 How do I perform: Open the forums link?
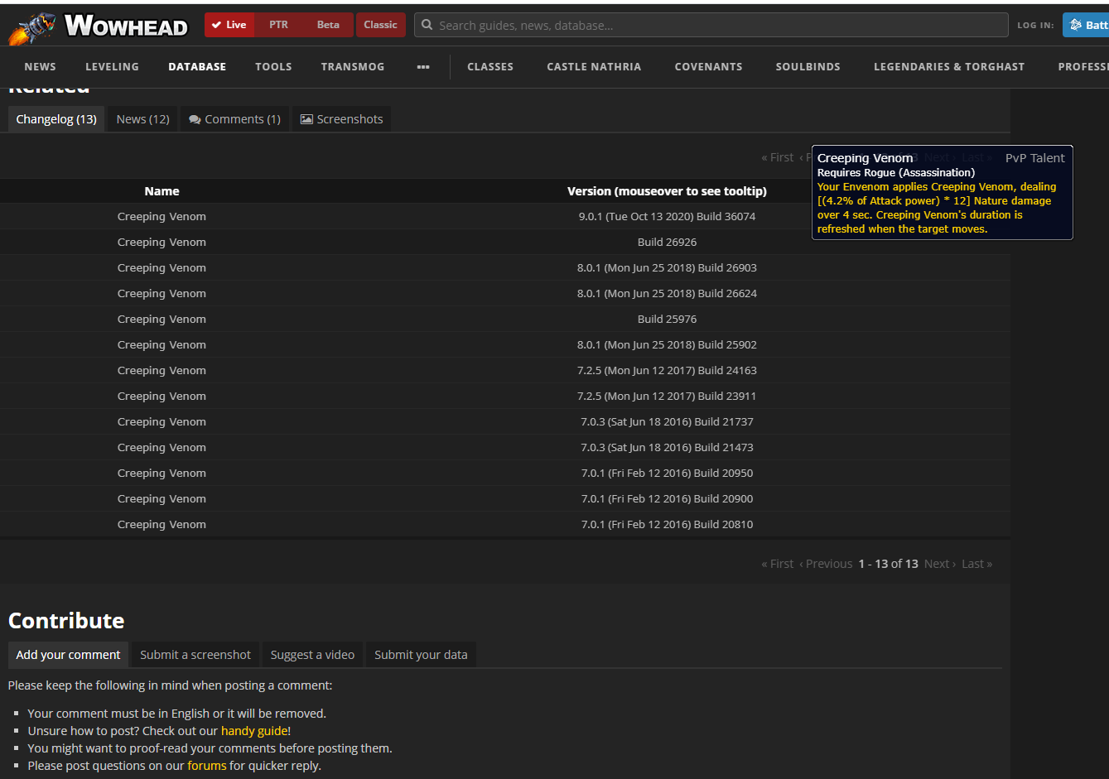click(x=207, y=766)
